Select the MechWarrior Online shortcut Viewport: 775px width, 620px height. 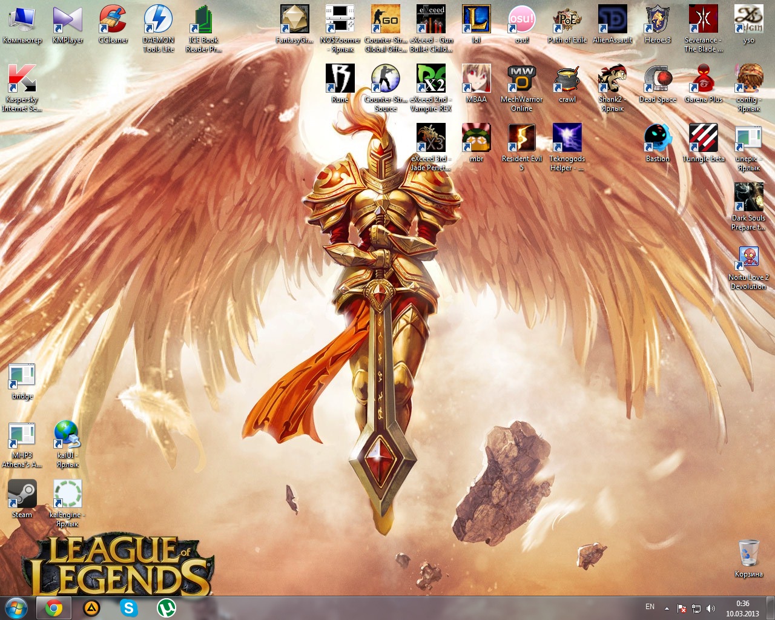(x=522, y=88)
